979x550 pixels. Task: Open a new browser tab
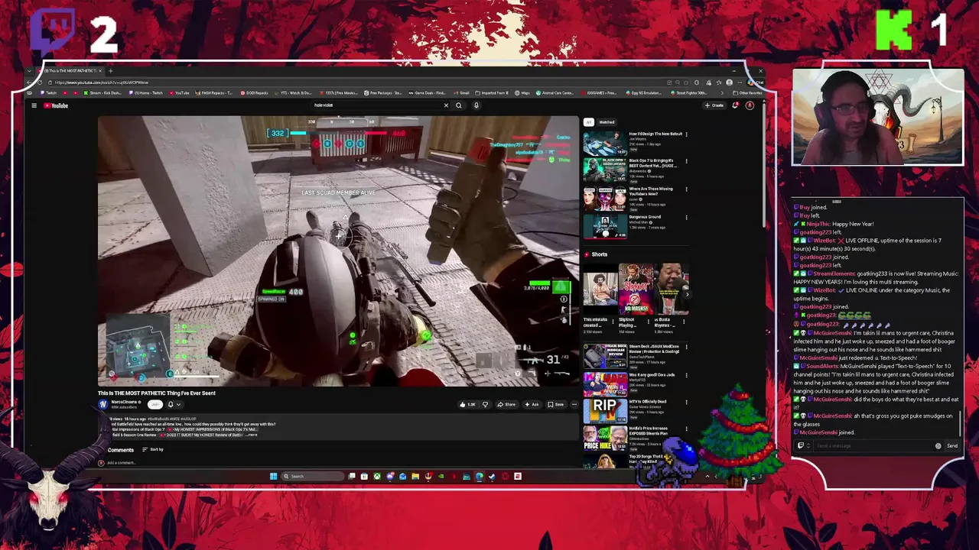110,71
